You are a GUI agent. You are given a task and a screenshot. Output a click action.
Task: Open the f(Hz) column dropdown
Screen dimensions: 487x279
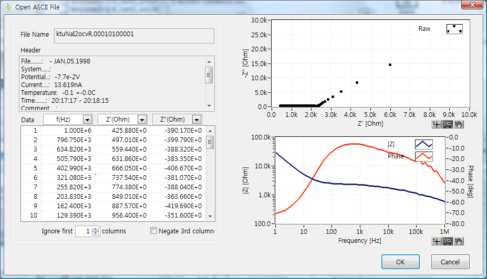click(87, 120)
